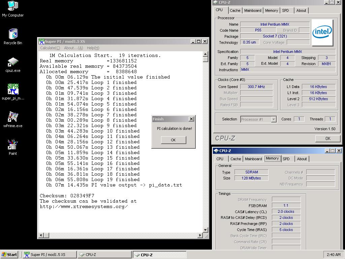Screen dimensions: 345x259
Task: Click the Code Name P55 field
Action: pyautogui.click(x=258, y=30)
